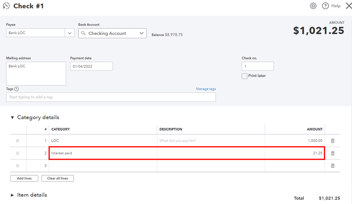Click the DESCRIPTION column header
352x204 pixels.
(171, 129)
